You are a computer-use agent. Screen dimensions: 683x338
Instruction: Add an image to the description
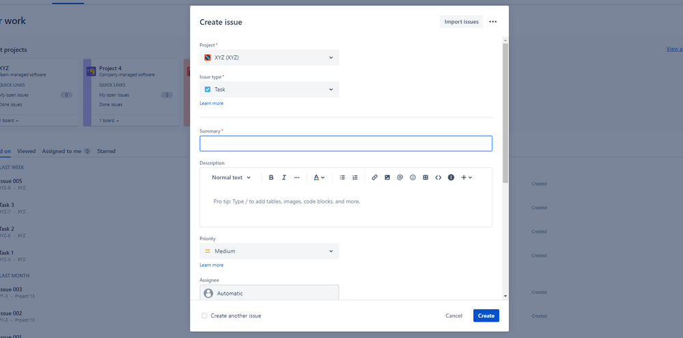387,178
